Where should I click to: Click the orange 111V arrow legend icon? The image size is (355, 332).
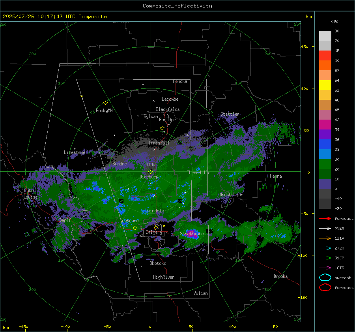coord(325,238)
